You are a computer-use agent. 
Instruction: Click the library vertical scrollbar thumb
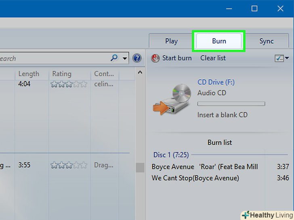pyautogui.click(x=140, y=167)
